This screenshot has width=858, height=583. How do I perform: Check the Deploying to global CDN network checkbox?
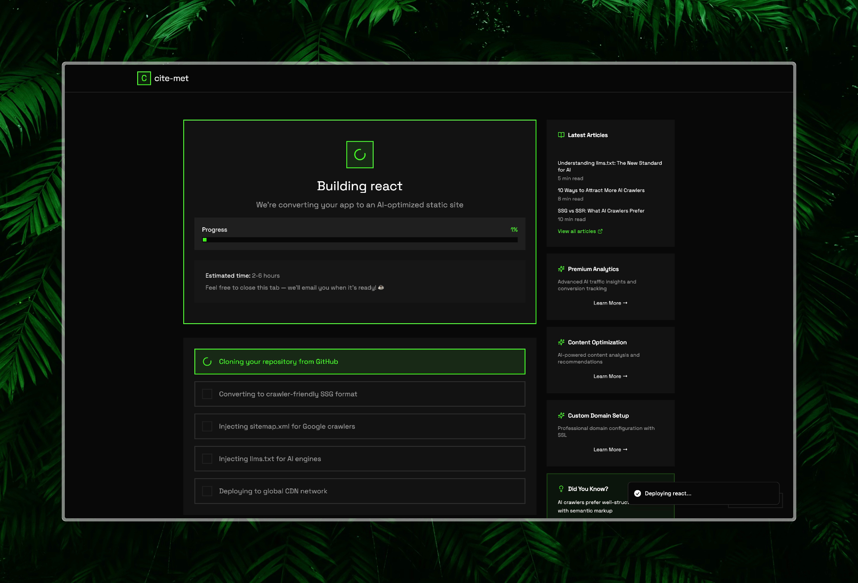click(207, 491)
